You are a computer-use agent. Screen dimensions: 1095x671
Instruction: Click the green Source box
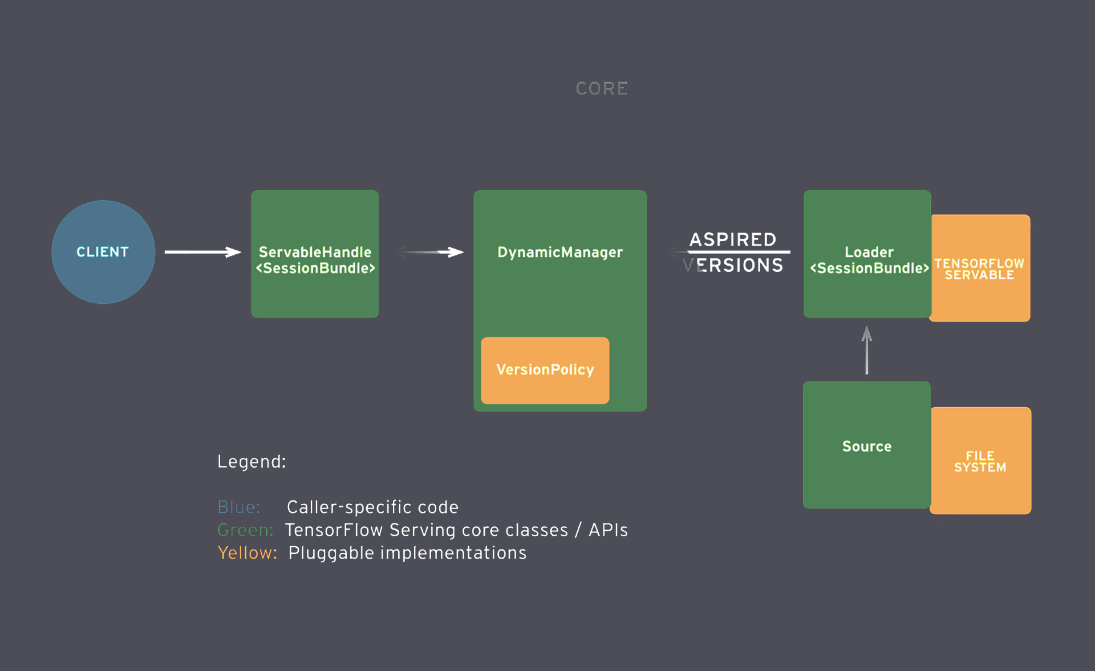[x=867, y=445]
